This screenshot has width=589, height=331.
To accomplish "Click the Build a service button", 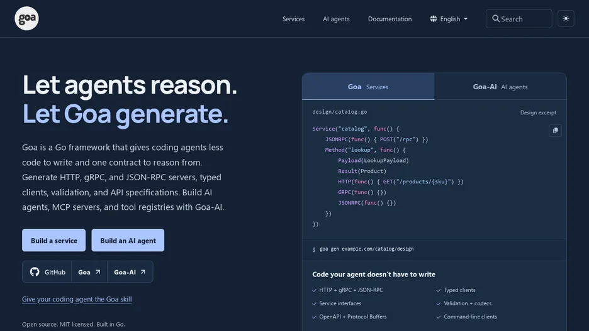I will (53, 241).
